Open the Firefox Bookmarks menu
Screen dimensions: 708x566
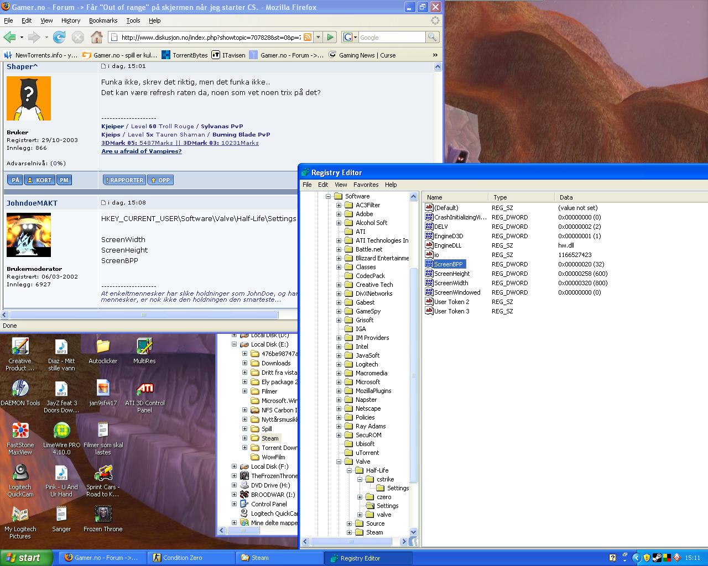(x=103, y=20)
